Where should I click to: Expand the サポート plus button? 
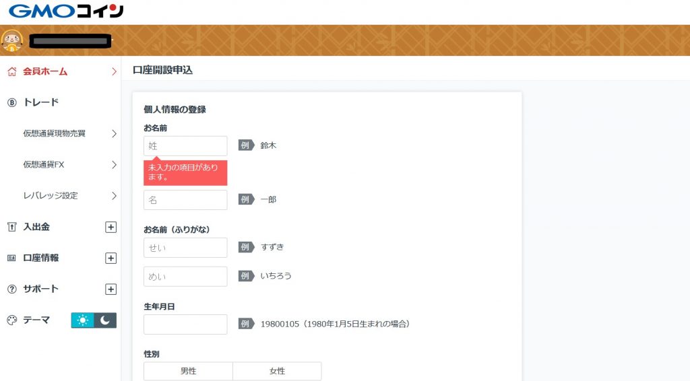click(x=111, y=289)
